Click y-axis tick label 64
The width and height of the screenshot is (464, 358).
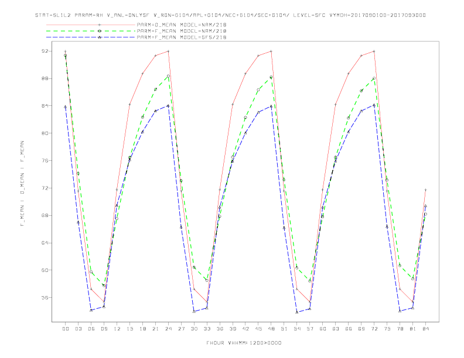tap(45, 243)
